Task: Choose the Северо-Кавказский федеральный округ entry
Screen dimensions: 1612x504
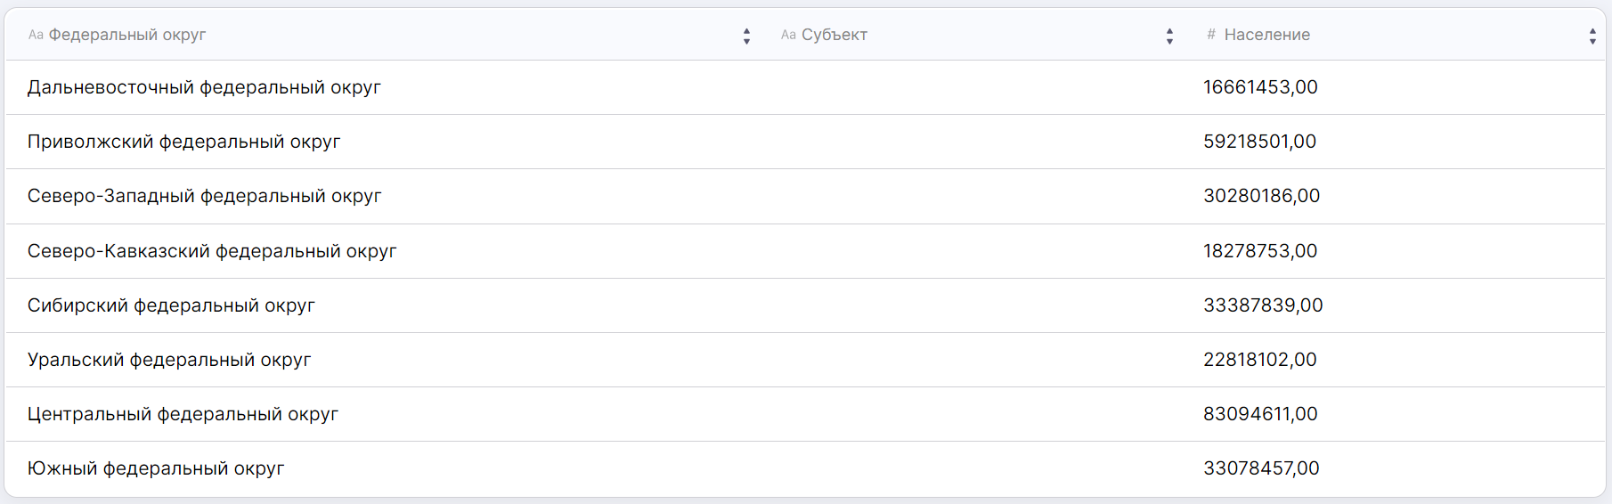Action: tap(212, 251)
